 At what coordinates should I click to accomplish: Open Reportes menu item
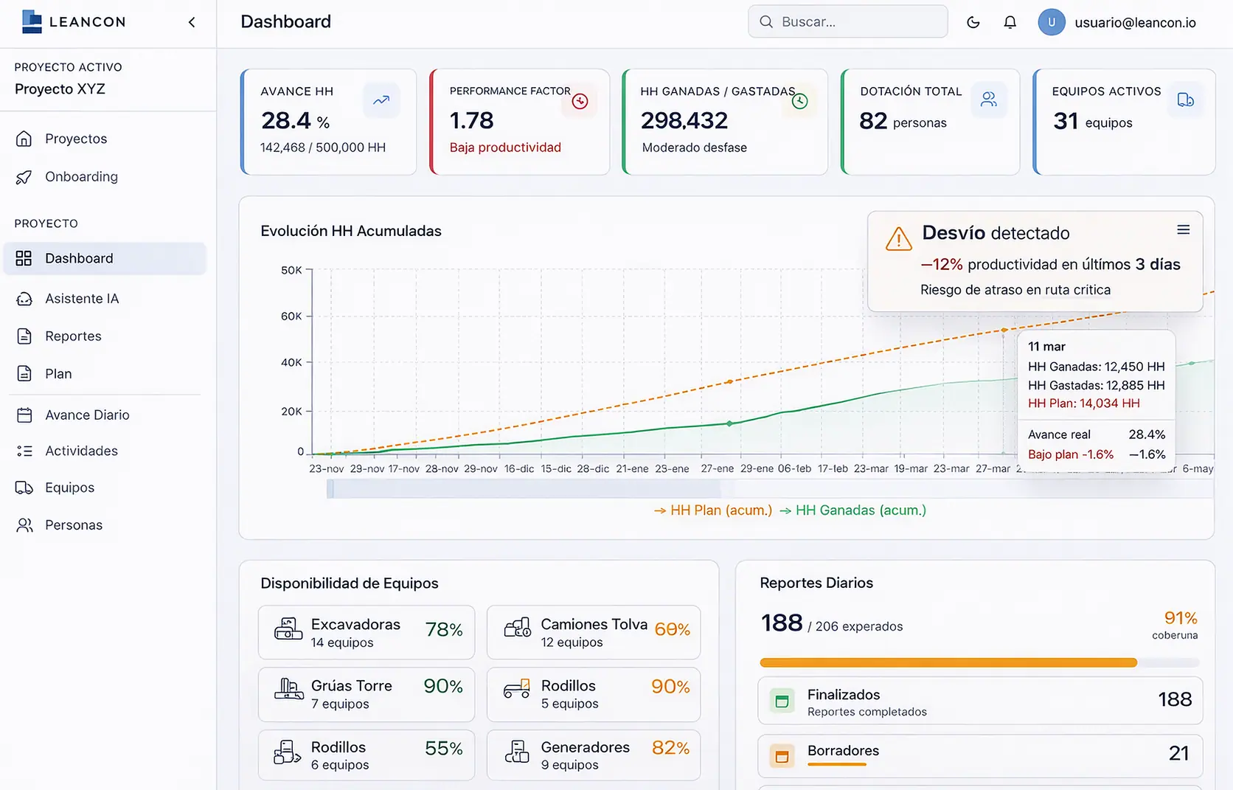click(105, 336)
